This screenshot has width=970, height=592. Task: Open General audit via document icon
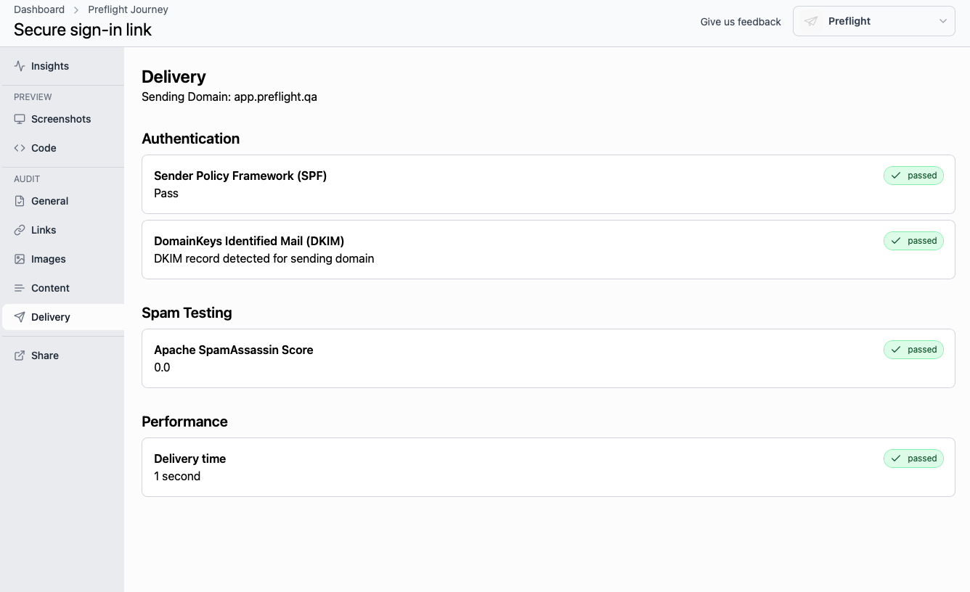[x=19, y=200]
